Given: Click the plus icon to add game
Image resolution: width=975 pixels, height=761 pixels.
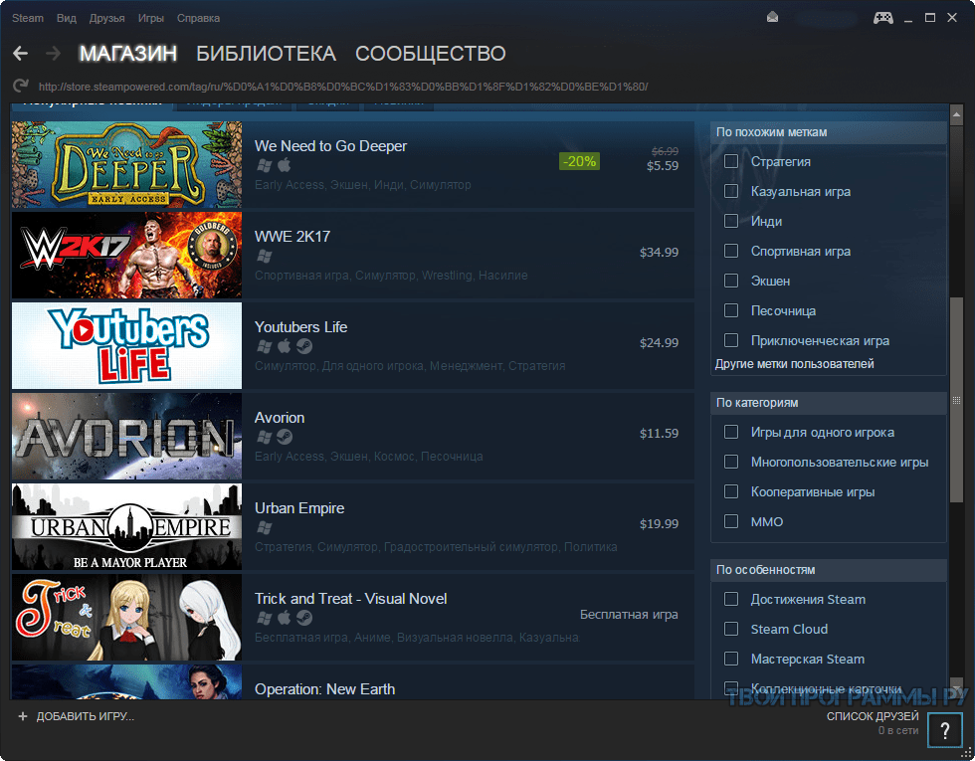Looking at the screenshot, I should pos(23,716).
